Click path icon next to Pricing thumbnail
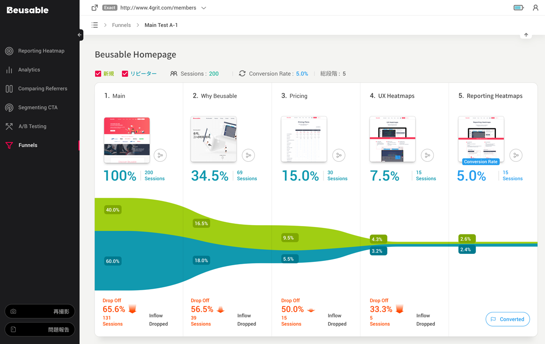545x344 pixels. [x=339, y=155]
